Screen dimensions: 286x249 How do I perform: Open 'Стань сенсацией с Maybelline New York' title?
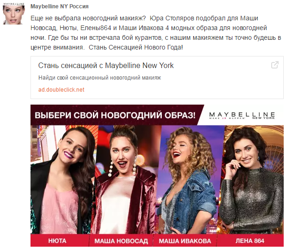coord(106,65)
